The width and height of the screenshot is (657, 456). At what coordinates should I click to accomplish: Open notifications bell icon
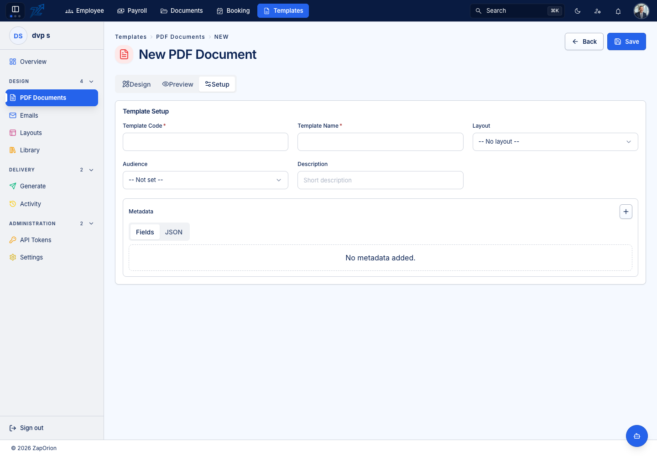pyautogui.click(x=618, y=11)
